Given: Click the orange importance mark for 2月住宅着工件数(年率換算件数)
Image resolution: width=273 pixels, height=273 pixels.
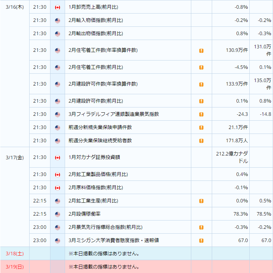Looking at the screenshot, I should [201, 51].
